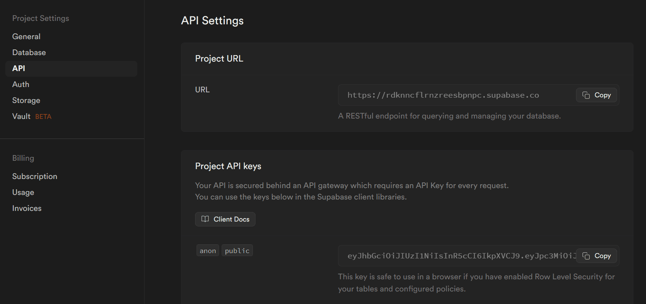Viewport: 646px width, 304px height.
Task: Click the URL field label
Action: [x=202, y=90]
